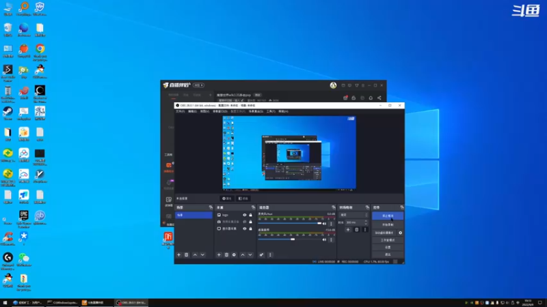Screen dimensions: 547x307
Task: Add a new scene with the plus icon
Action: (x=178, y=254)
